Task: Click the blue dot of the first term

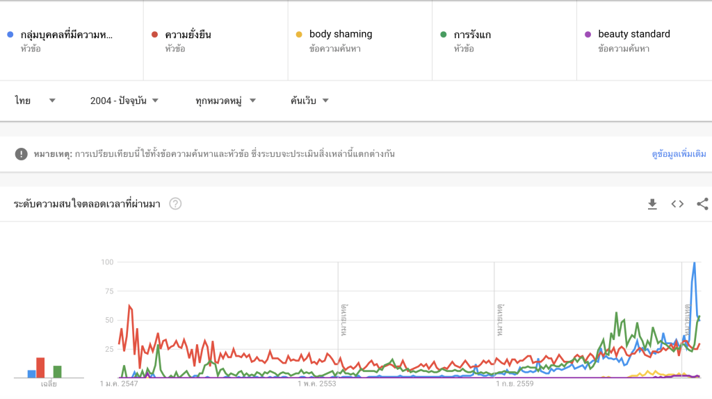Action: point(10,34)
